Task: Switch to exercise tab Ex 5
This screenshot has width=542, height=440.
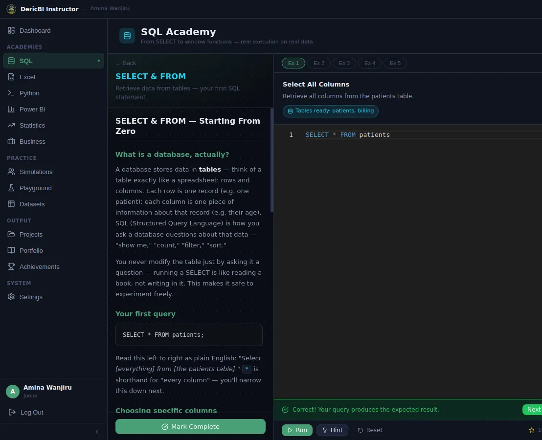Action: [x=395, y=63]
